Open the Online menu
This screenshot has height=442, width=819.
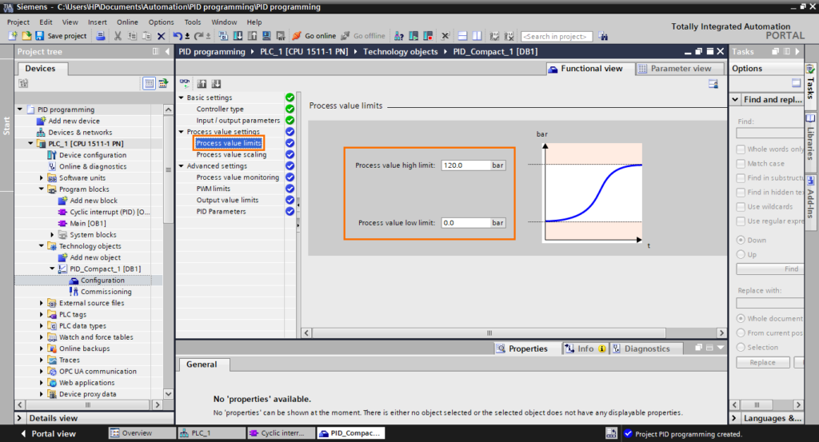pos(127,22)
